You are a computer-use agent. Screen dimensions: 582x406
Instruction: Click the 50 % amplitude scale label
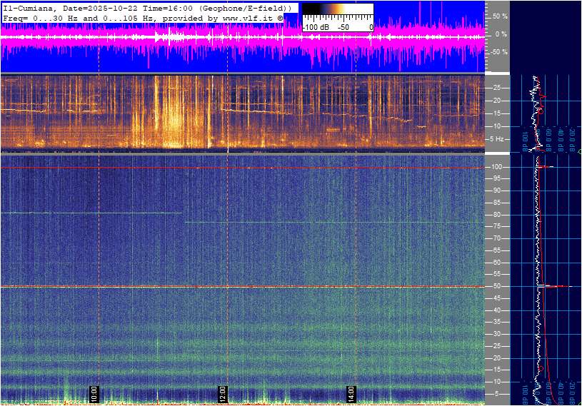coord(499,16)
